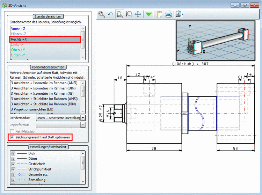Click the Ø 25 f7 dimension text
262x195 pixels.
pyautogui.click(x=101, y=114)
